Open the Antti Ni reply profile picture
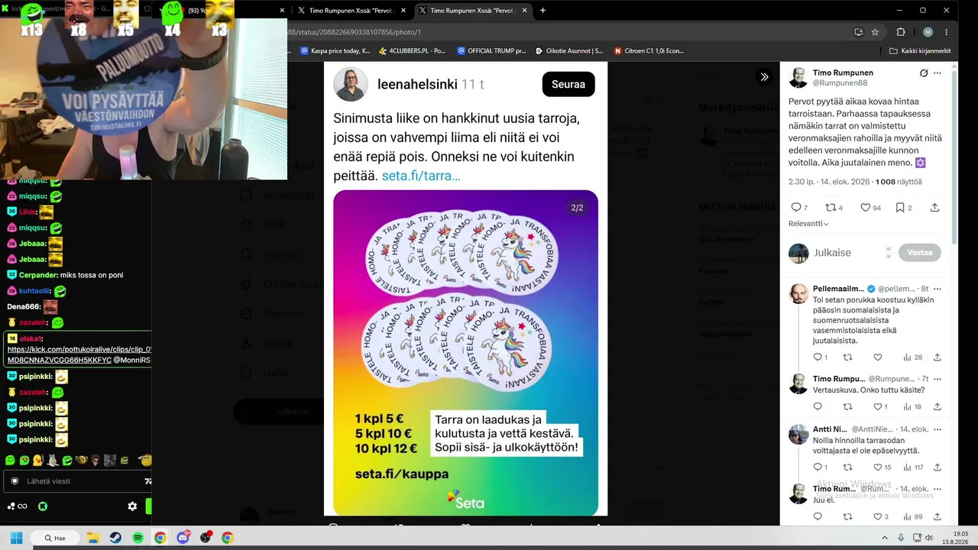Image resolution: width=978 pixels, height=550 pixels. (x=798, y=435)
